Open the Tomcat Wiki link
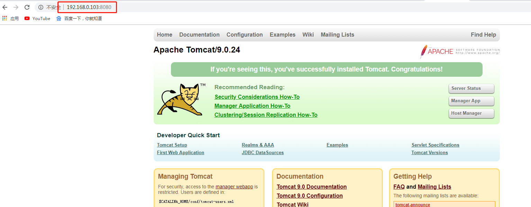The width and height of the screenshot is (531, 207). click(x=292, y=204)
